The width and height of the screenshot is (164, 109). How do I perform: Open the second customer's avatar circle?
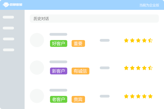pyautogui.click(x=37, y=68)
